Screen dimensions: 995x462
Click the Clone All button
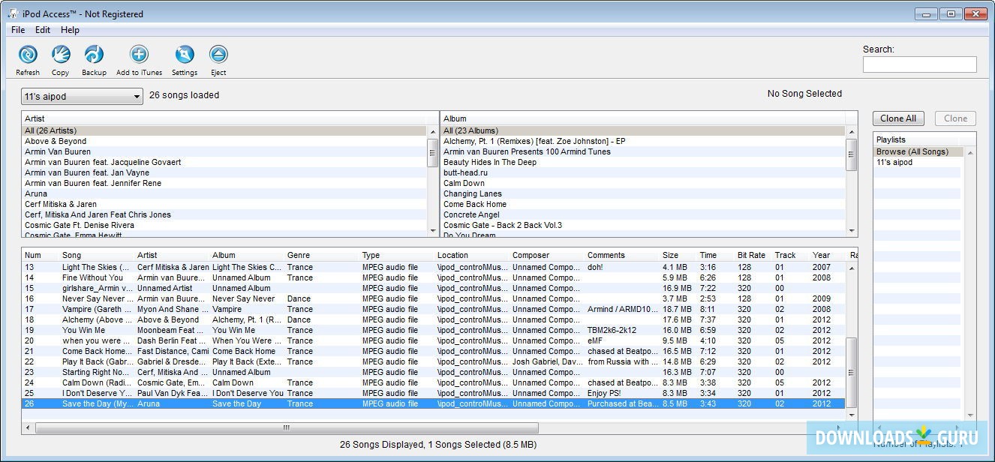[897, 118]
